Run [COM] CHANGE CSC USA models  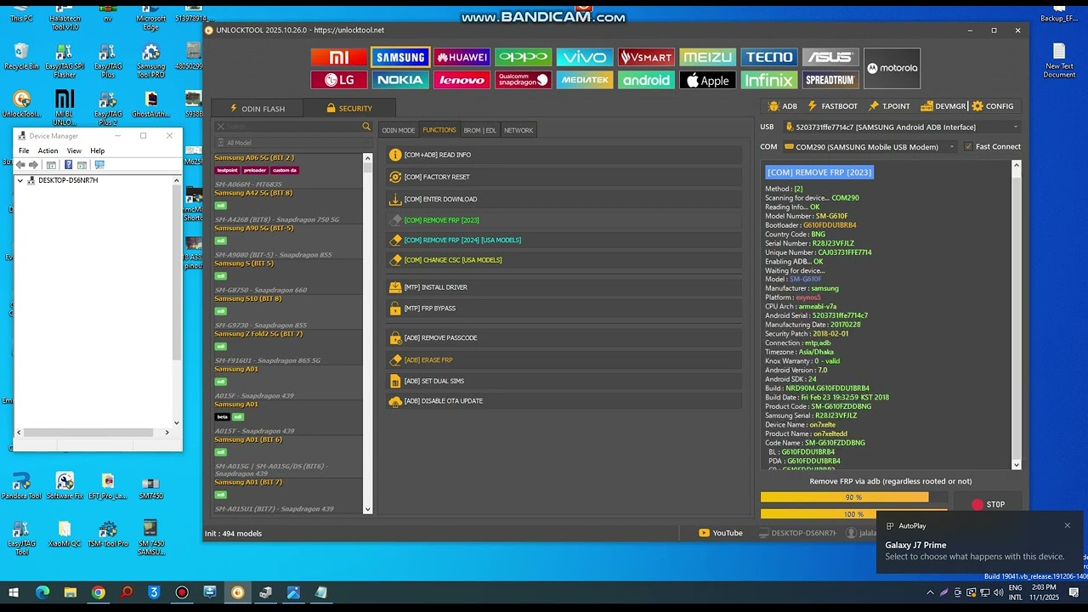[564, 260]
